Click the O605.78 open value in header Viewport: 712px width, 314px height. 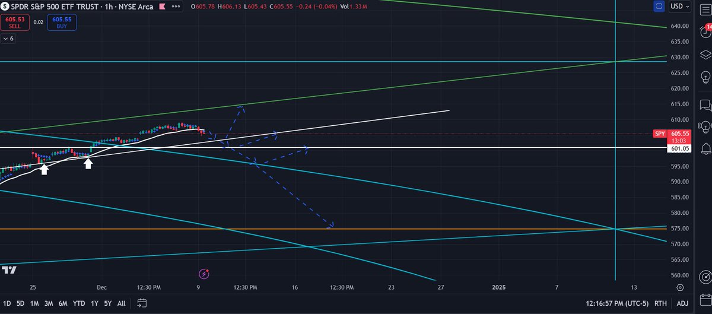coord(203,7)
